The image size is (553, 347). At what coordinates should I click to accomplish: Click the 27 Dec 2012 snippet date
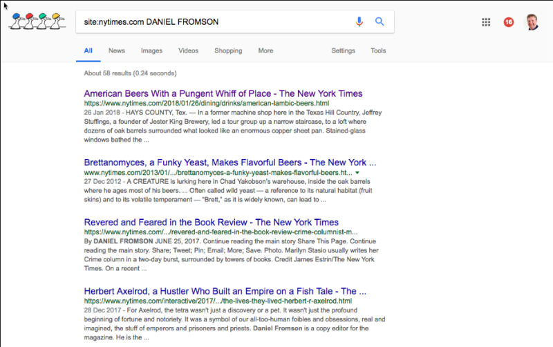pos(102,182)
